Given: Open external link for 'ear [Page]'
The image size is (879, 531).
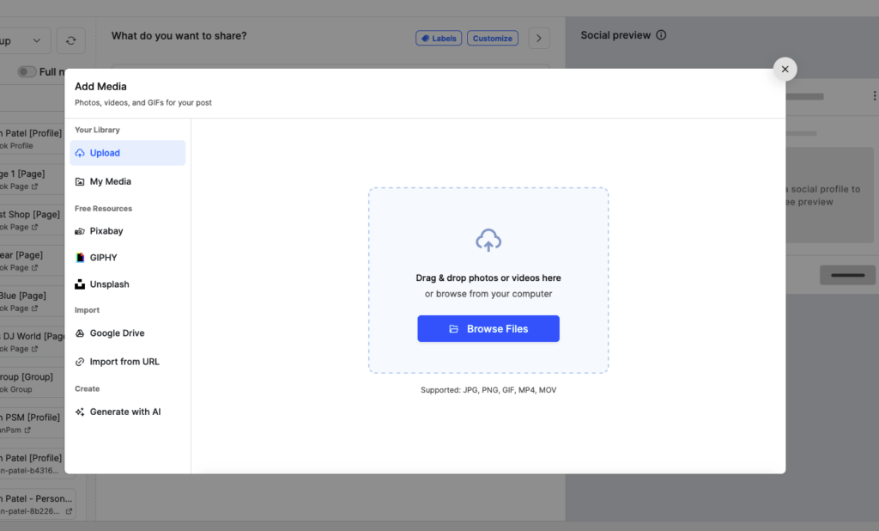Looking at the screenshot, I should click(x=34, y=268).
